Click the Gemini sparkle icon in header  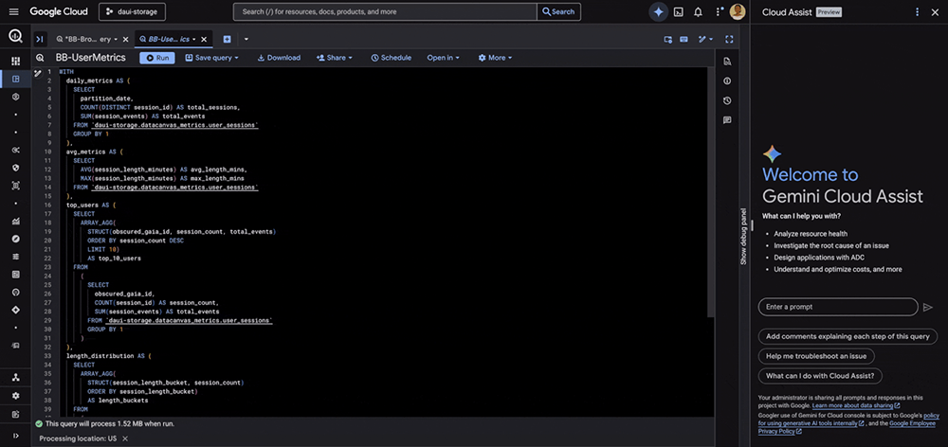[x=659, y=11]
